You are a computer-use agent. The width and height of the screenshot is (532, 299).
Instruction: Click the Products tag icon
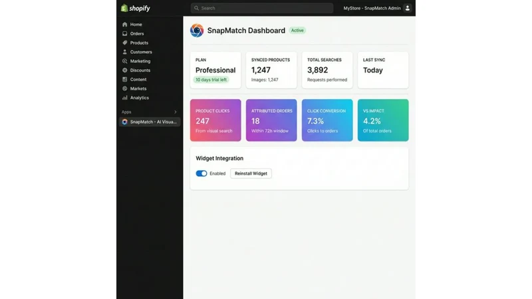pyautogui.click(x=125, y=43)
